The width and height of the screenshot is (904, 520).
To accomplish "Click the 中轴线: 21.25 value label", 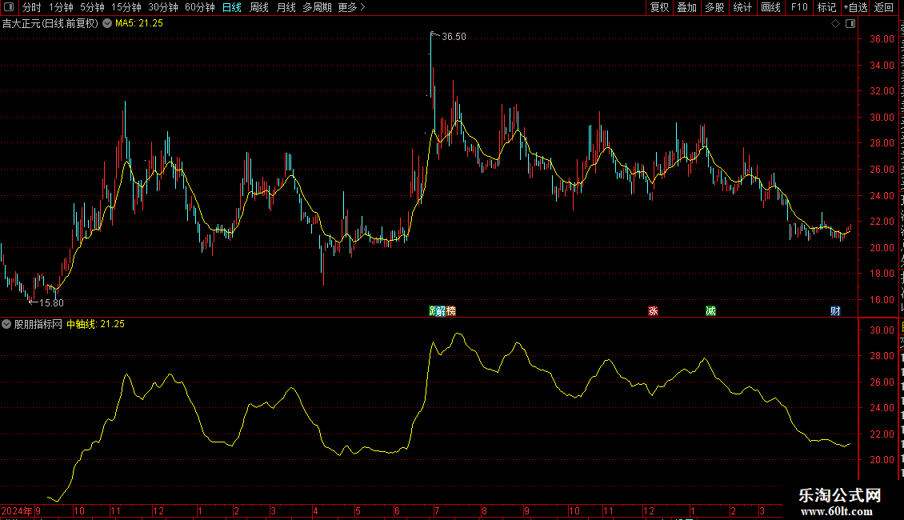I will [96, 324].
